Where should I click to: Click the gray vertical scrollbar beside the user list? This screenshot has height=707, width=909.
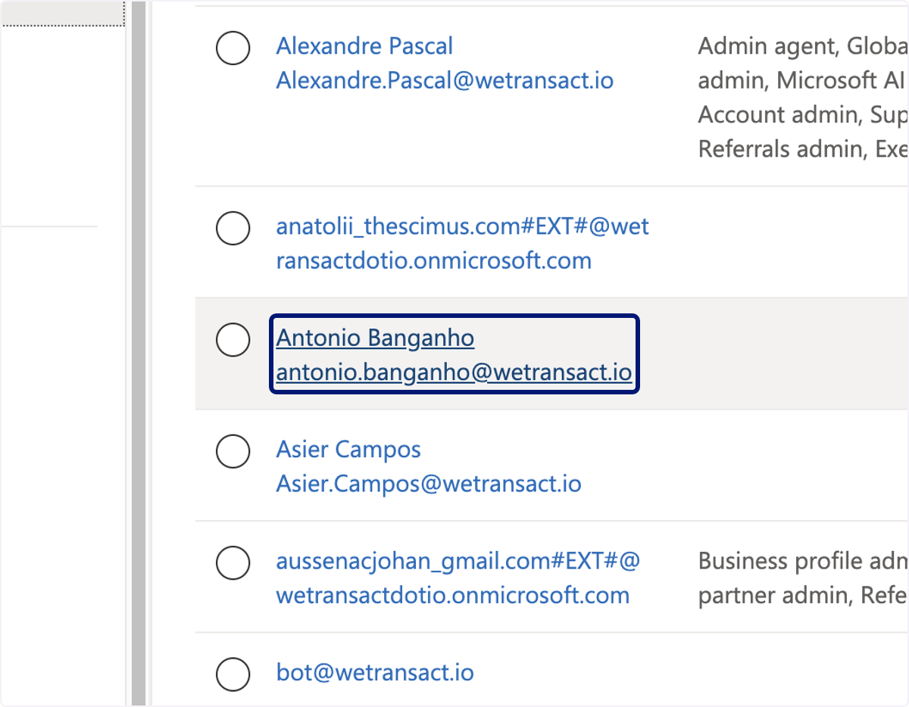138,353
